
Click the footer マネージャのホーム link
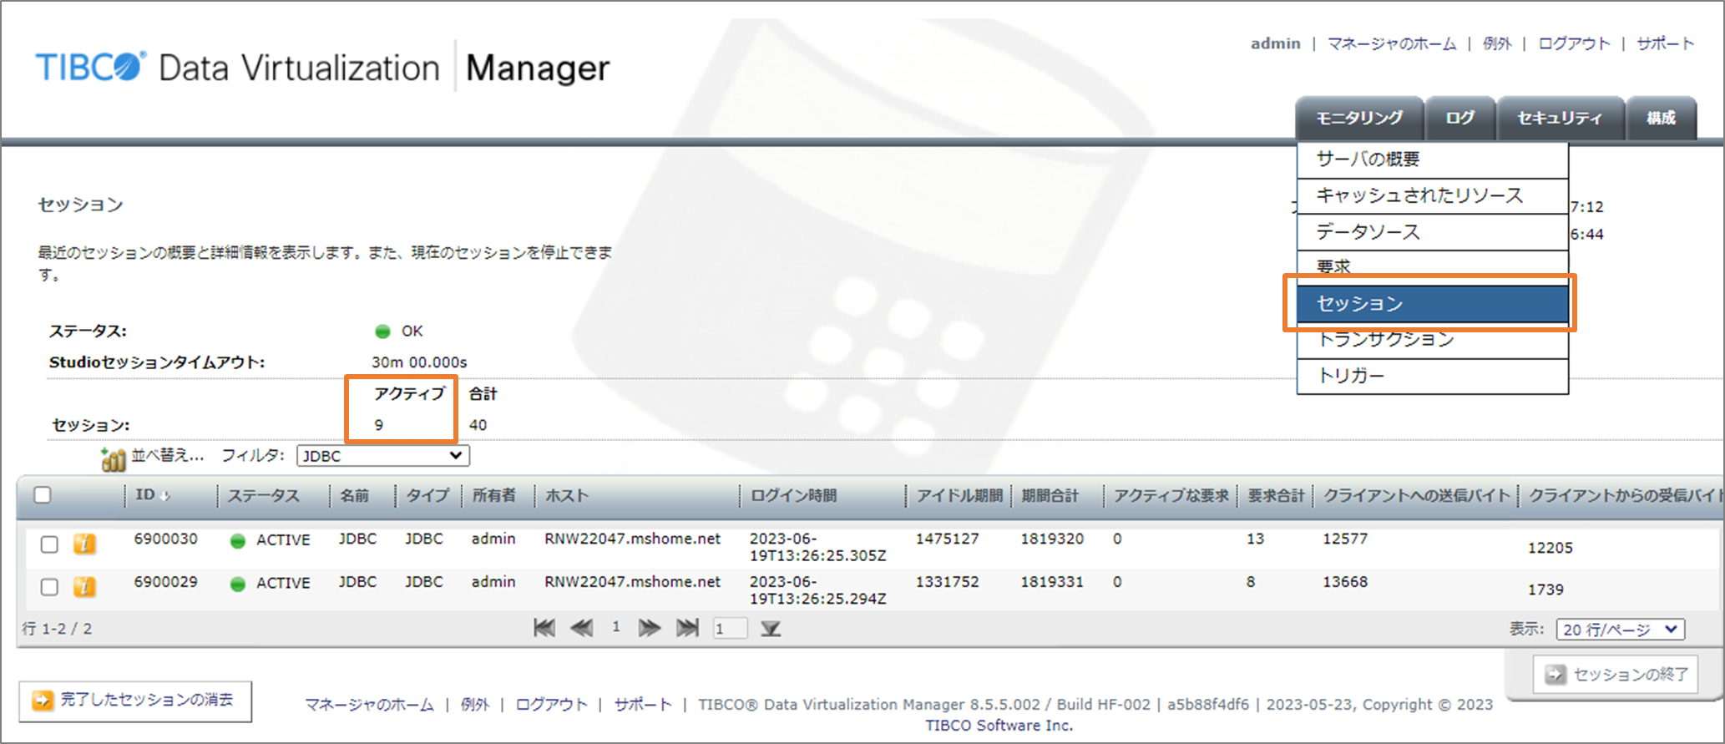[369, 705]
